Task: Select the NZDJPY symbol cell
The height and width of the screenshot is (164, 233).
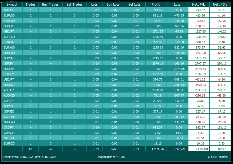Action: 12,31
